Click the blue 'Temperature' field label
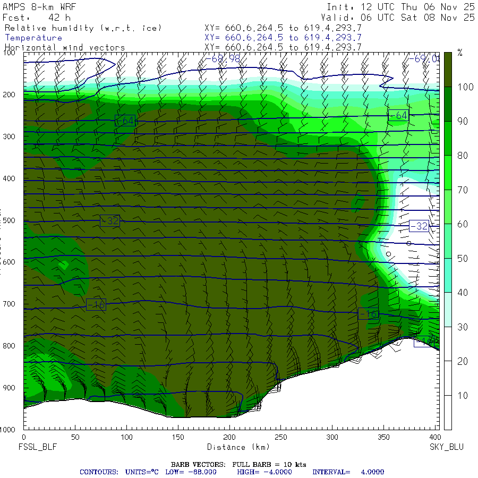The height and width of the screenshot is (478, 478). pyautogui.click(x=33, y=38)
